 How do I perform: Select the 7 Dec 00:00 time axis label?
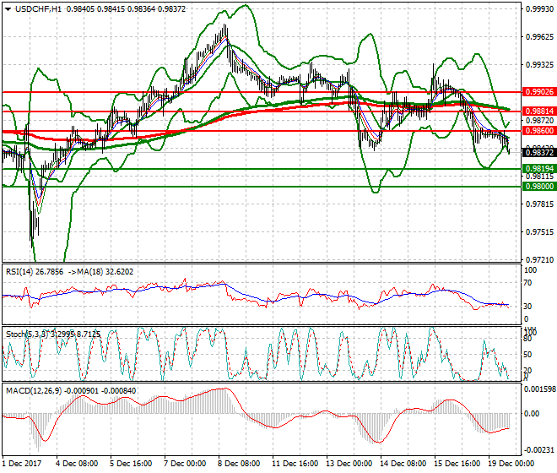[x=185, y=464]
